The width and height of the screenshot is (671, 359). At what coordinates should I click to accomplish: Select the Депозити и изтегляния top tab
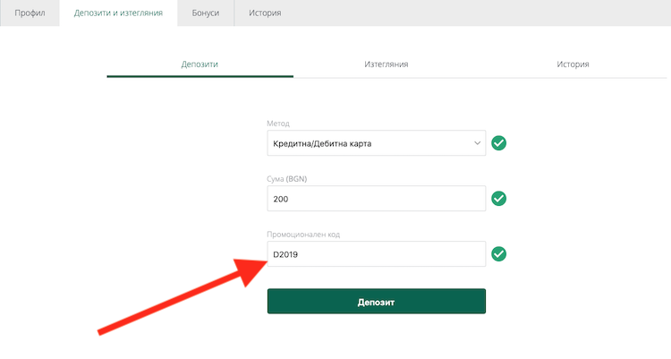point(118,13)
